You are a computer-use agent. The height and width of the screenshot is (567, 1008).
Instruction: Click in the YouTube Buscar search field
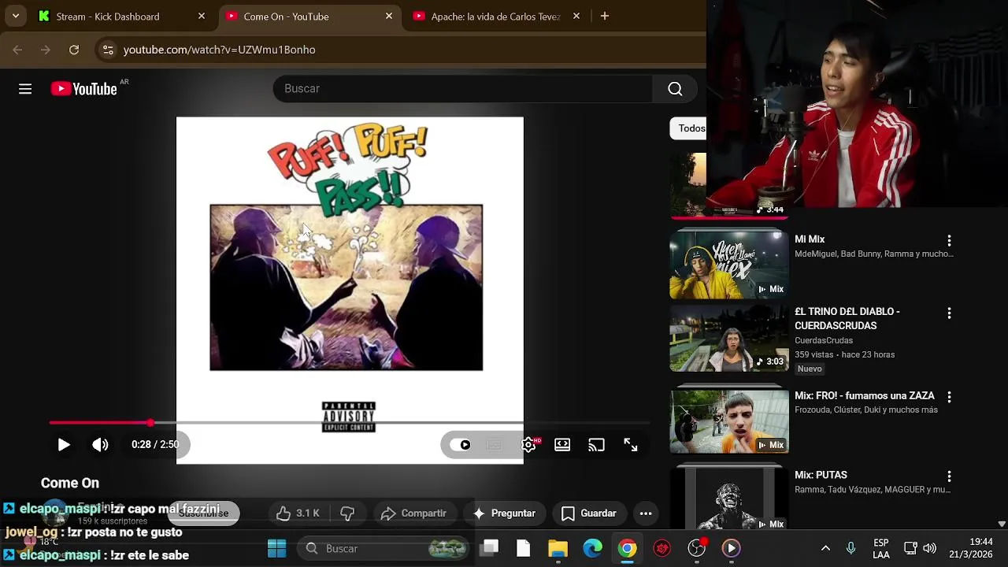462,89
